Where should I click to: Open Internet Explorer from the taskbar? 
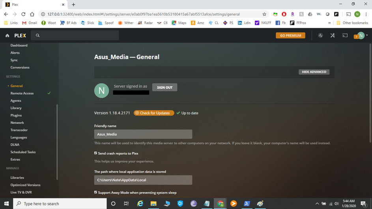[x=140, y=203]
